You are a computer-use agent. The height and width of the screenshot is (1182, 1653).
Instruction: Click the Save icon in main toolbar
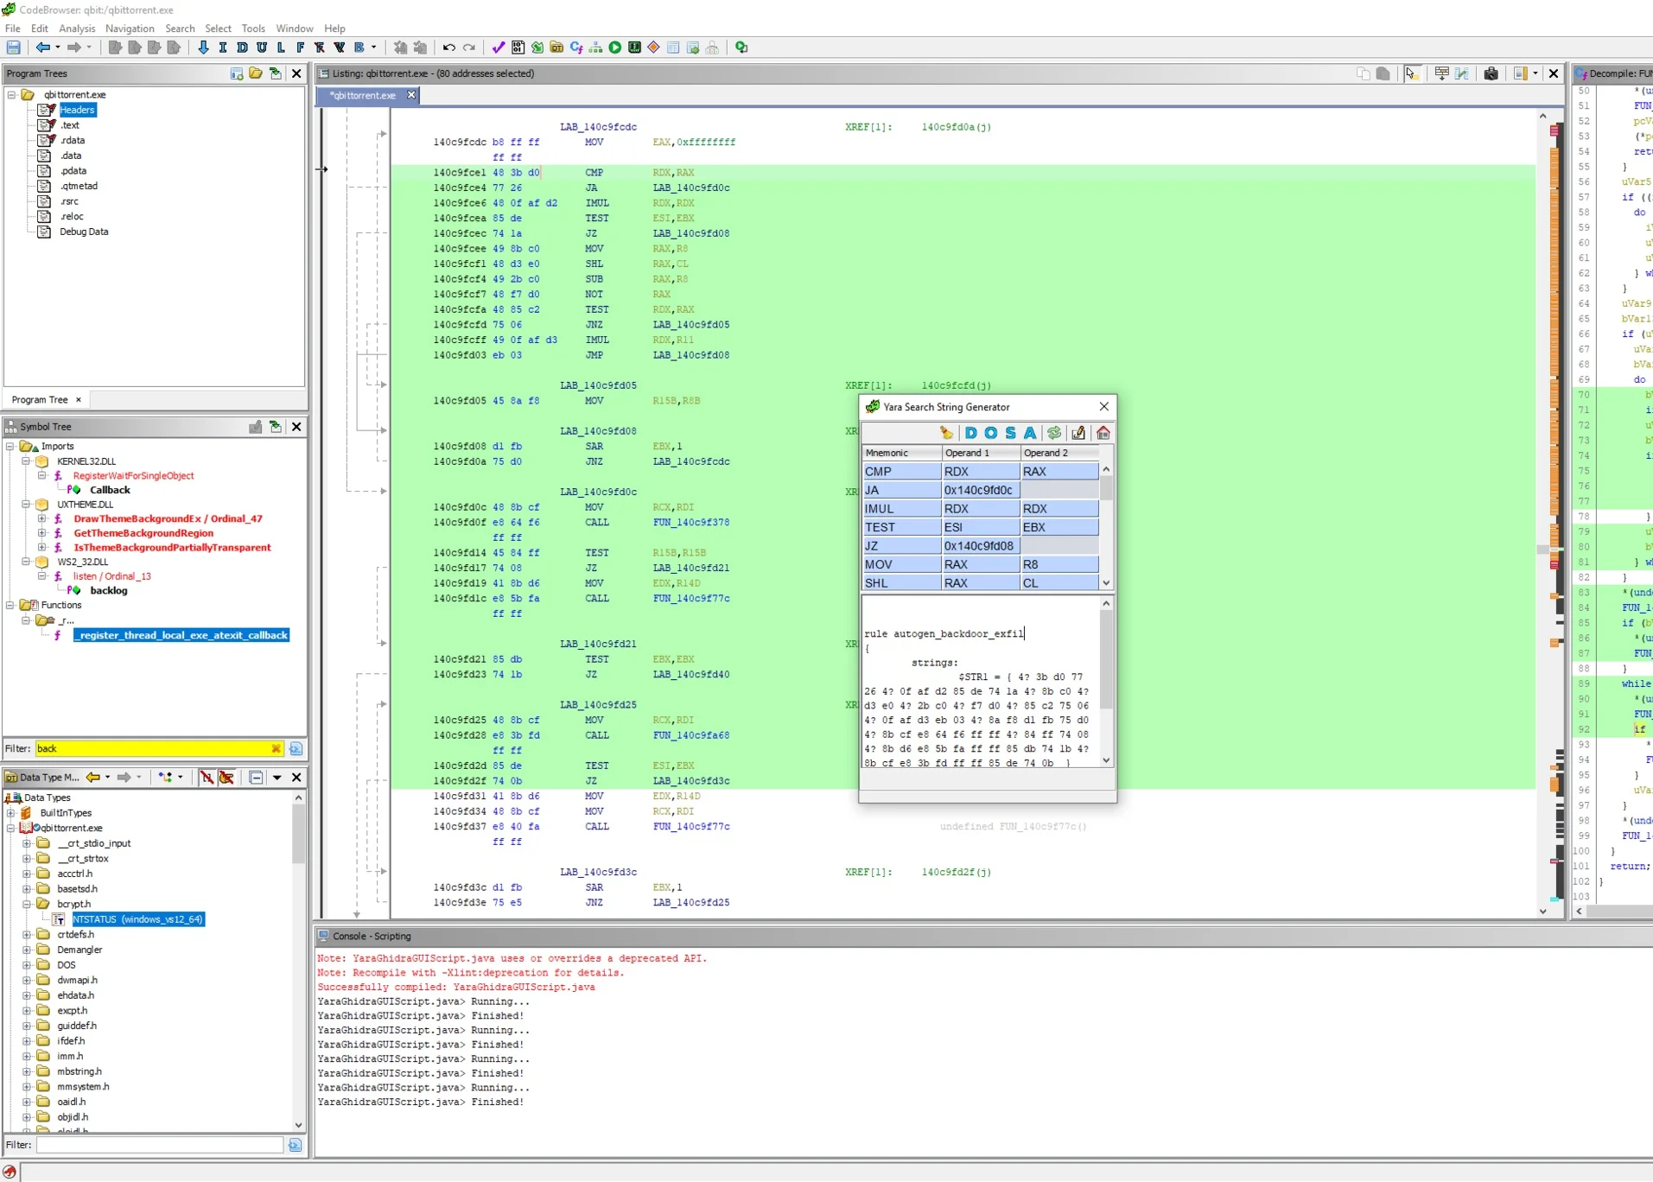[13, 48]
